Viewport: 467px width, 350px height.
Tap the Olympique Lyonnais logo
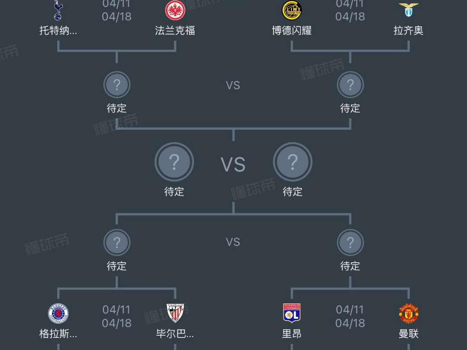(x=291, y=314)
